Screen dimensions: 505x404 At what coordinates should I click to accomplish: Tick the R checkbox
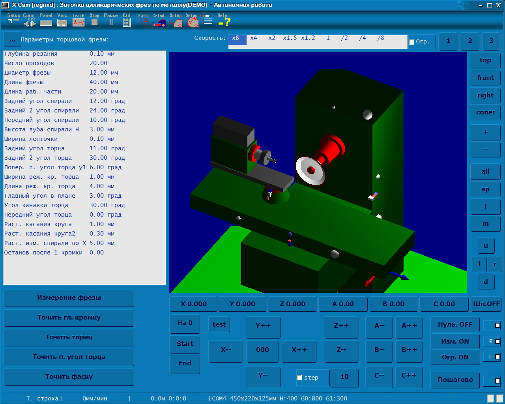(x=498, y=342)
